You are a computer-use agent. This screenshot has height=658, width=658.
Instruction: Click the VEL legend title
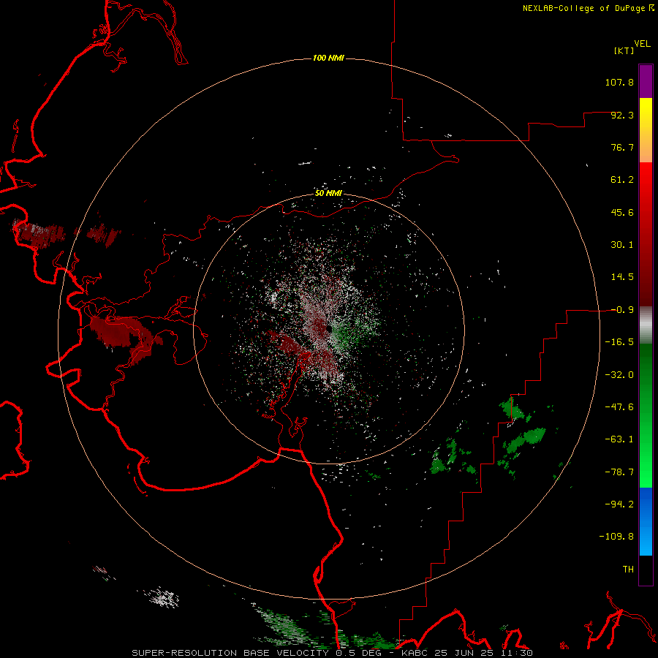[x=642, y=44]
